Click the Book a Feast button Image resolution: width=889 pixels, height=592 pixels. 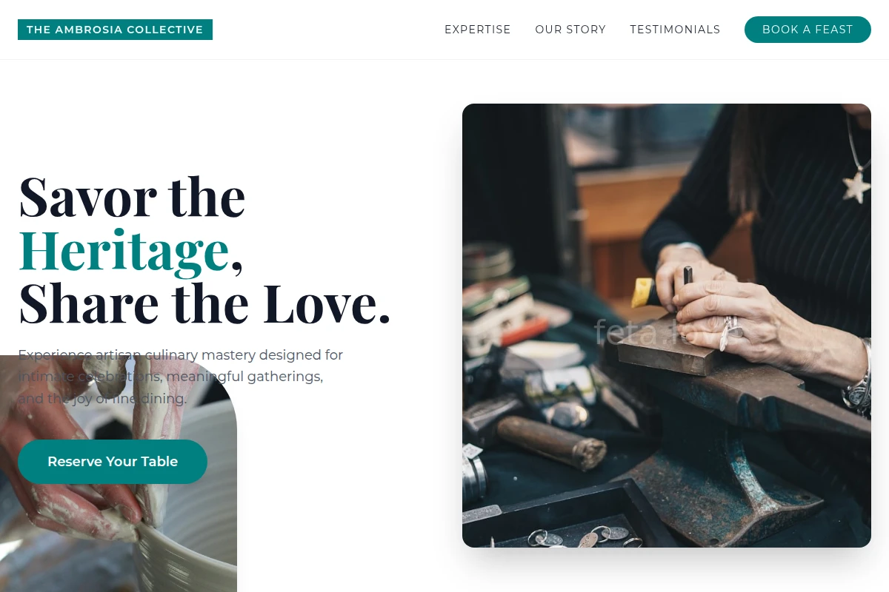[x=808, y=30]
